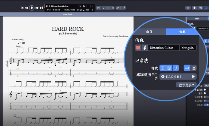
Task: Toggle the count-in hourglass icon
Action: (x=81, y=6)
